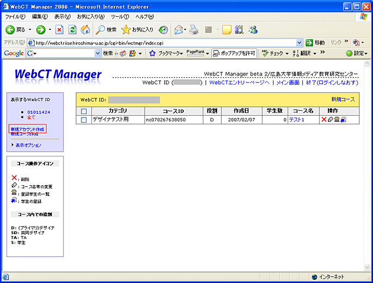
Task: Open back button history dropdown arrow
Action: pos(30,30)
